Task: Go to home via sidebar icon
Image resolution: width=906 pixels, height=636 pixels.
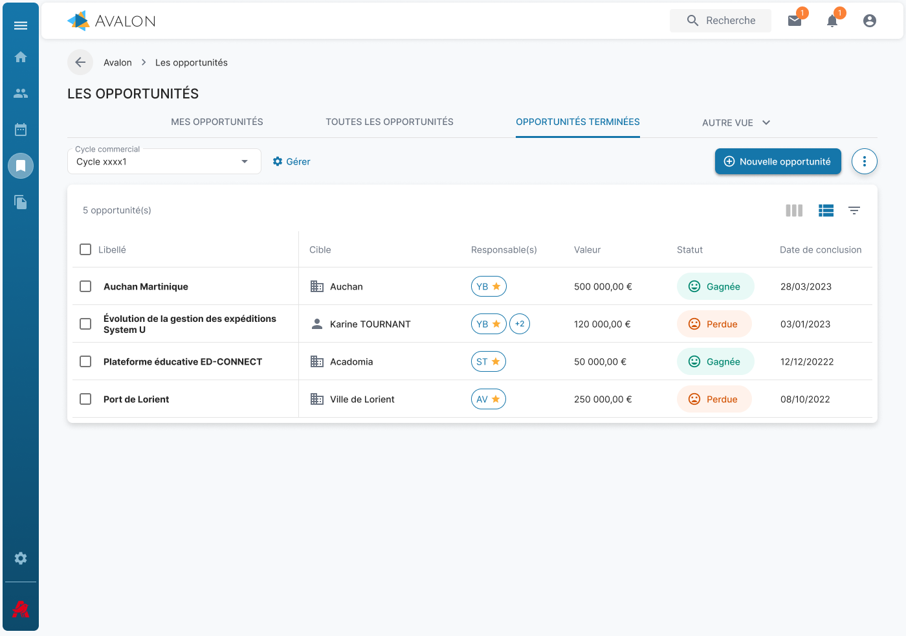Action: [21, 57]
